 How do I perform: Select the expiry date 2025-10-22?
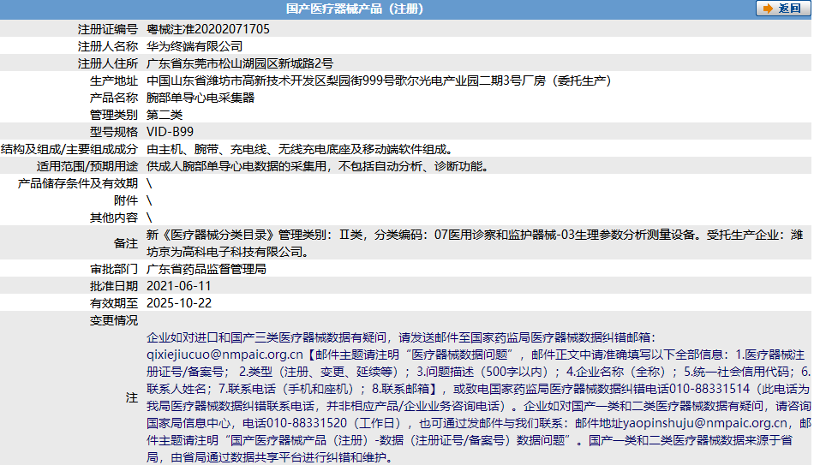[x=179, y=302]
